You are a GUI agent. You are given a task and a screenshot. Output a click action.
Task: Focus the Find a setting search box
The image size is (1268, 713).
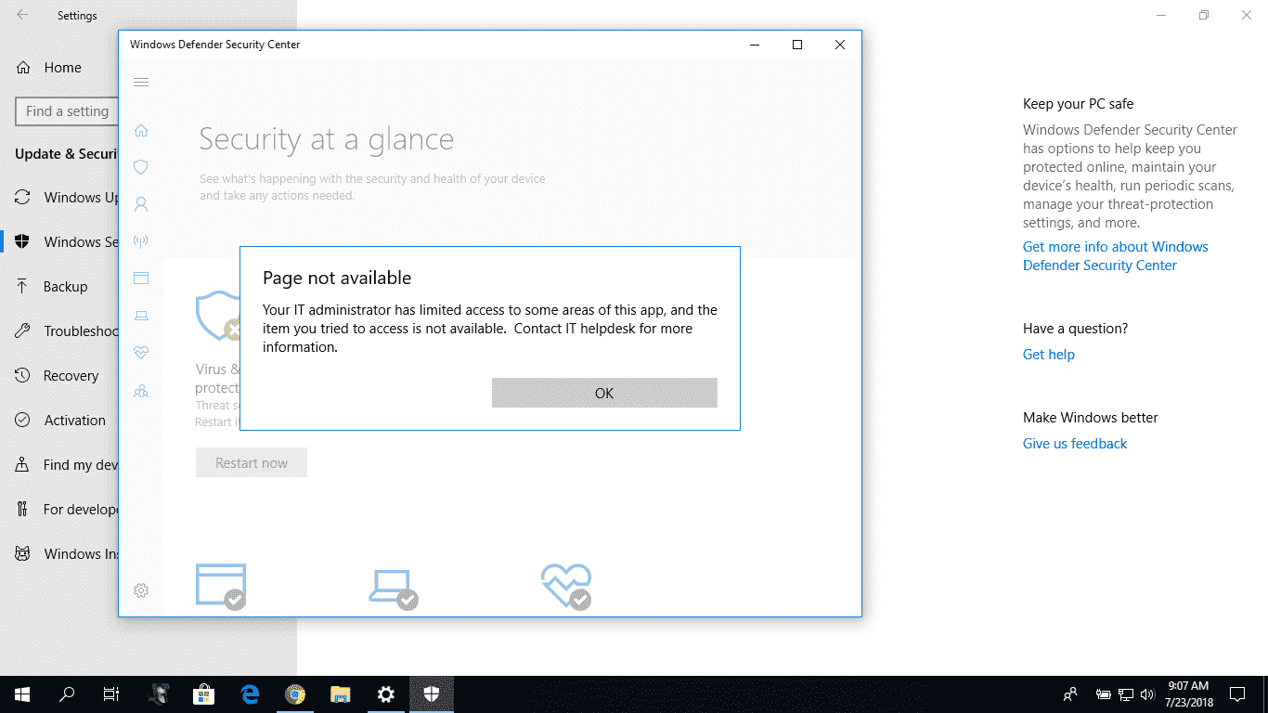pos(67,111)
